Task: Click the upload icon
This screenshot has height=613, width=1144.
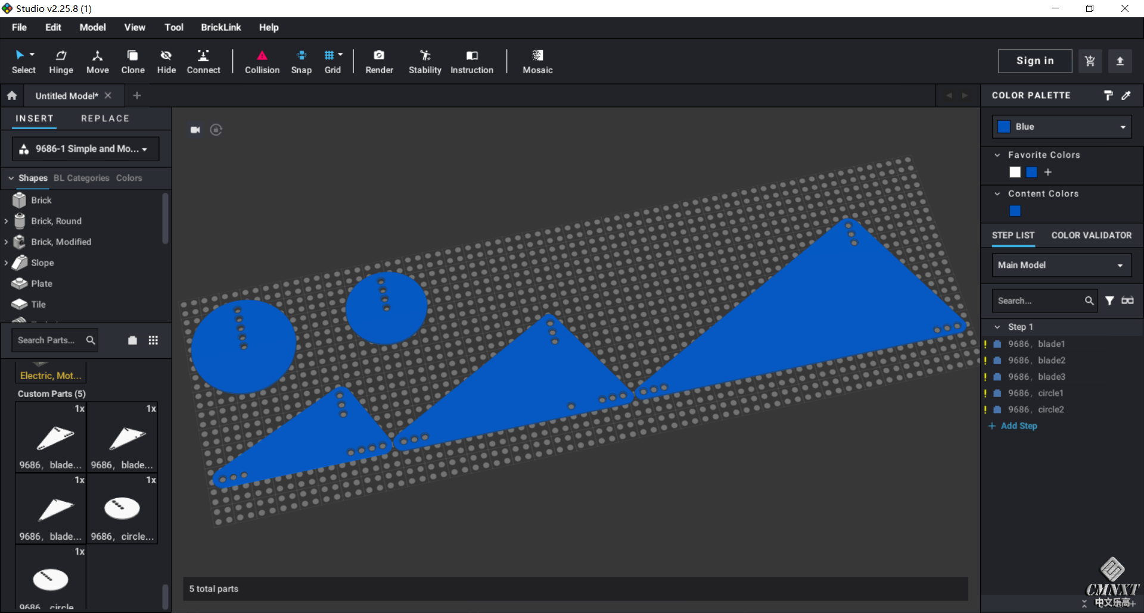Action: pyautogui.click(x=1120, y=61)
